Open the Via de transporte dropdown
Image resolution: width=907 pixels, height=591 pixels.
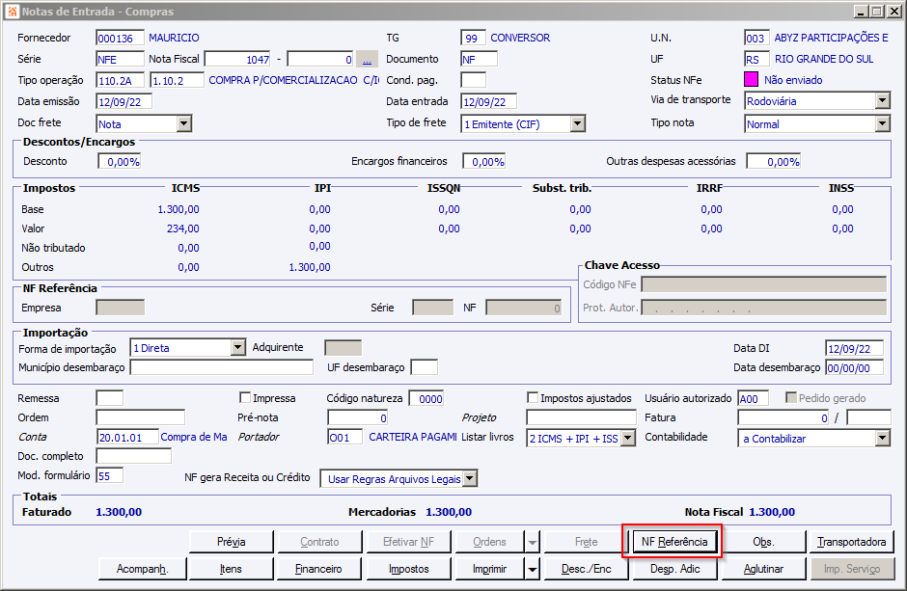(x=882, y=101)
